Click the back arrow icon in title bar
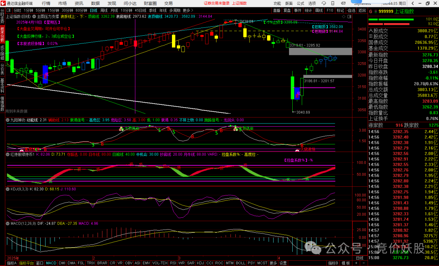Image resolution: width=439 pixels, height=266 pixels. (413, 3)
